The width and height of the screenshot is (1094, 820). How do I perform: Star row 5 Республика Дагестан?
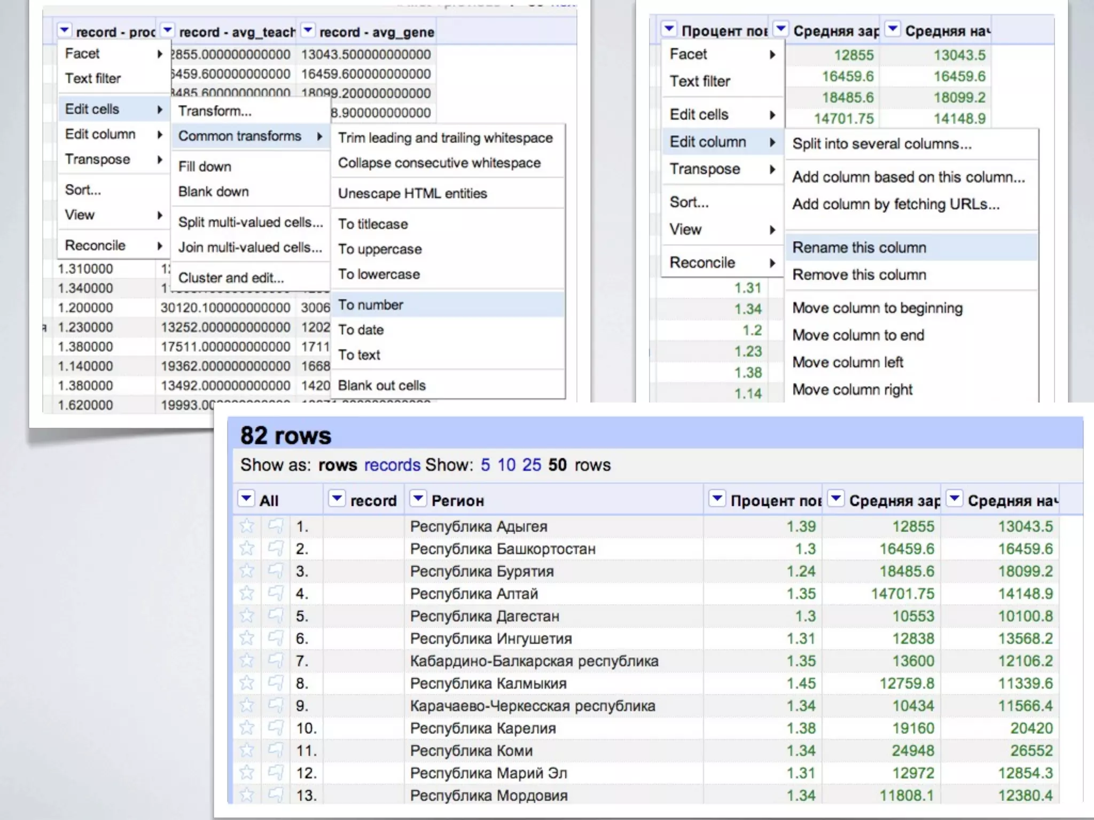coord(247,616)
